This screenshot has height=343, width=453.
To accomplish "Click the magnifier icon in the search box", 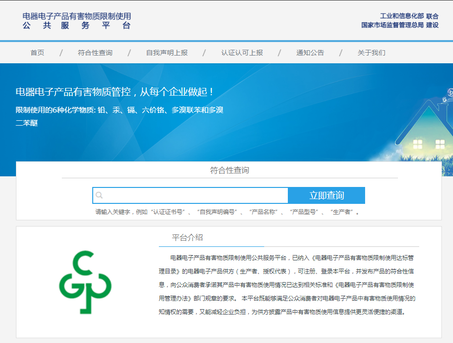I will pyautogui.click(x=99, y=196).
